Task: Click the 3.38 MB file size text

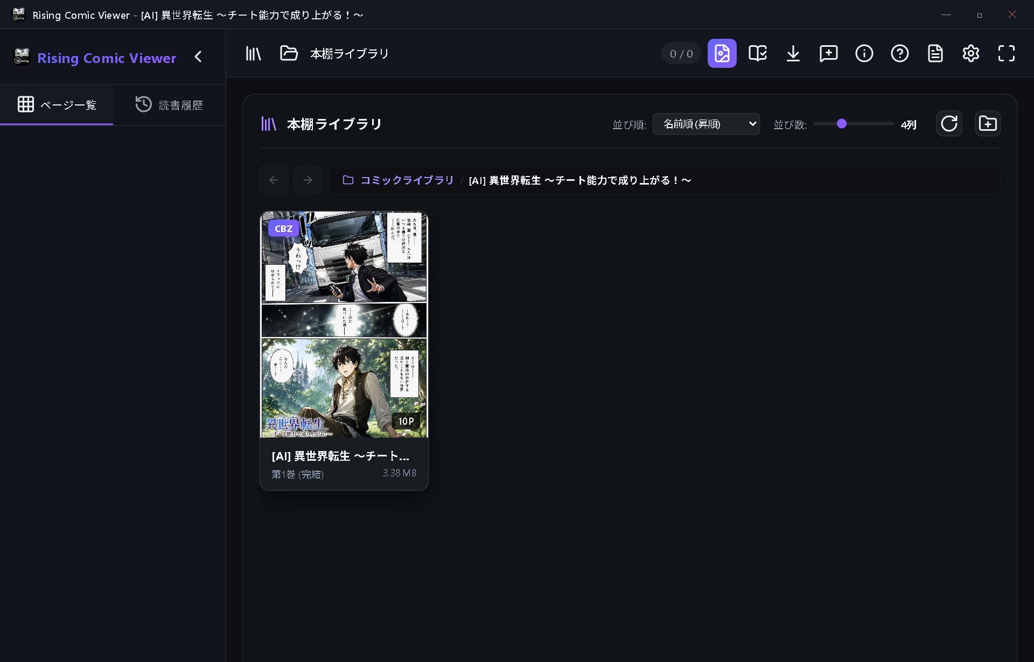Action: [400, 473]
